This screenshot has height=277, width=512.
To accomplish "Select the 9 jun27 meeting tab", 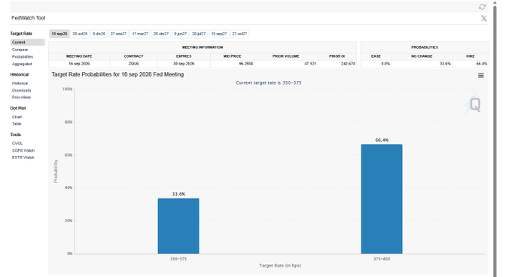I will (x=180, y=34).
